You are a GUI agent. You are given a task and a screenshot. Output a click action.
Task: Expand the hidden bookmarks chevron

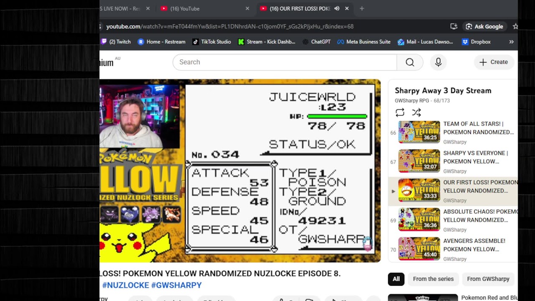[x=511, y=42]
